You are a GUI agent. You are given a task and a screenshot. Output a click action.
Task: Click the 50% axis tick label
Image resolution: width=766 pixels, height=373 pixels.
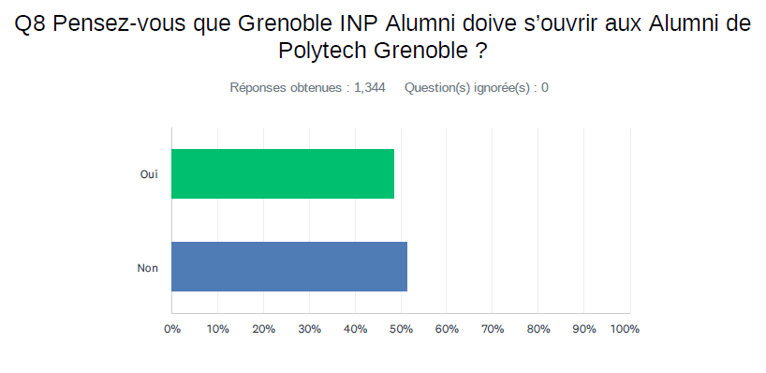point(402,330)
